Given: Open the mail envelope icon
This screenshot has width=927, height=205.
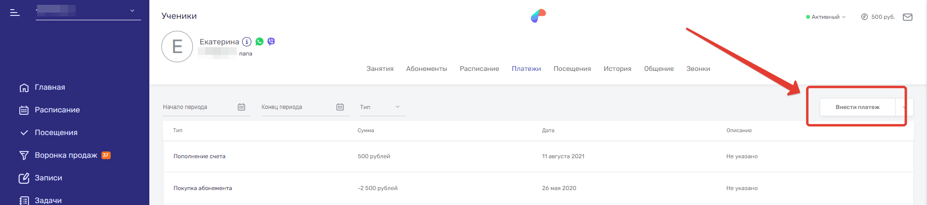Looking at the screenshot, I should [907, 17].
